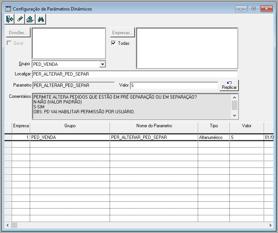Close the Configuração de Parâmetros window

(x=266, y=9)
